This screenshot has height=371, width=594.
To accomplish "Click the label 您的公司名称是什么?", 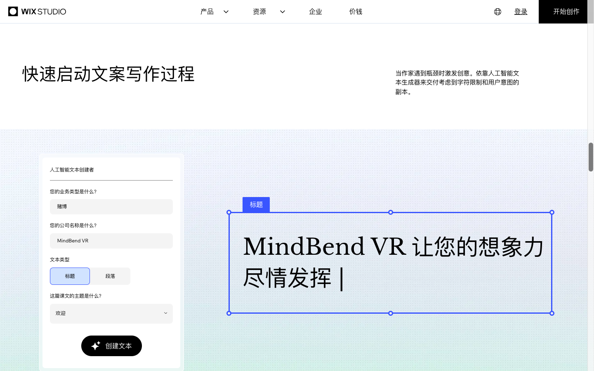I will click(x=73, y=225).
